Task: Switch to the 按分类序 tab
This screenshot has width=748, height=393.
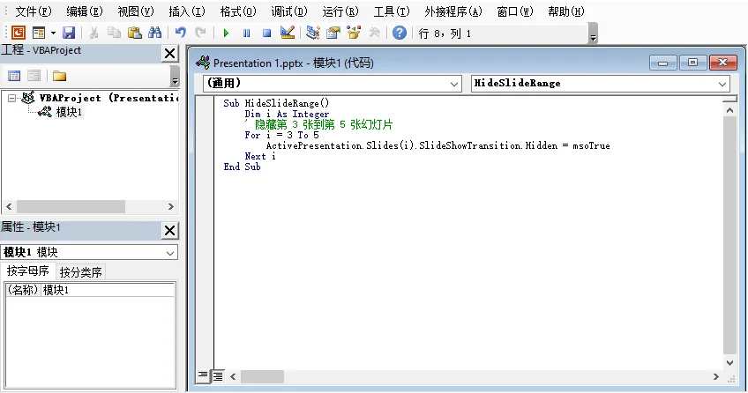Action: click(80, 272)
